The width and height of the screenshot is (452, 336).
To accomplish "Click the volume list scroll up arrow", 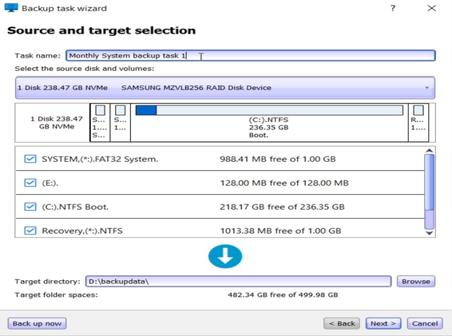I will (429, 150).
